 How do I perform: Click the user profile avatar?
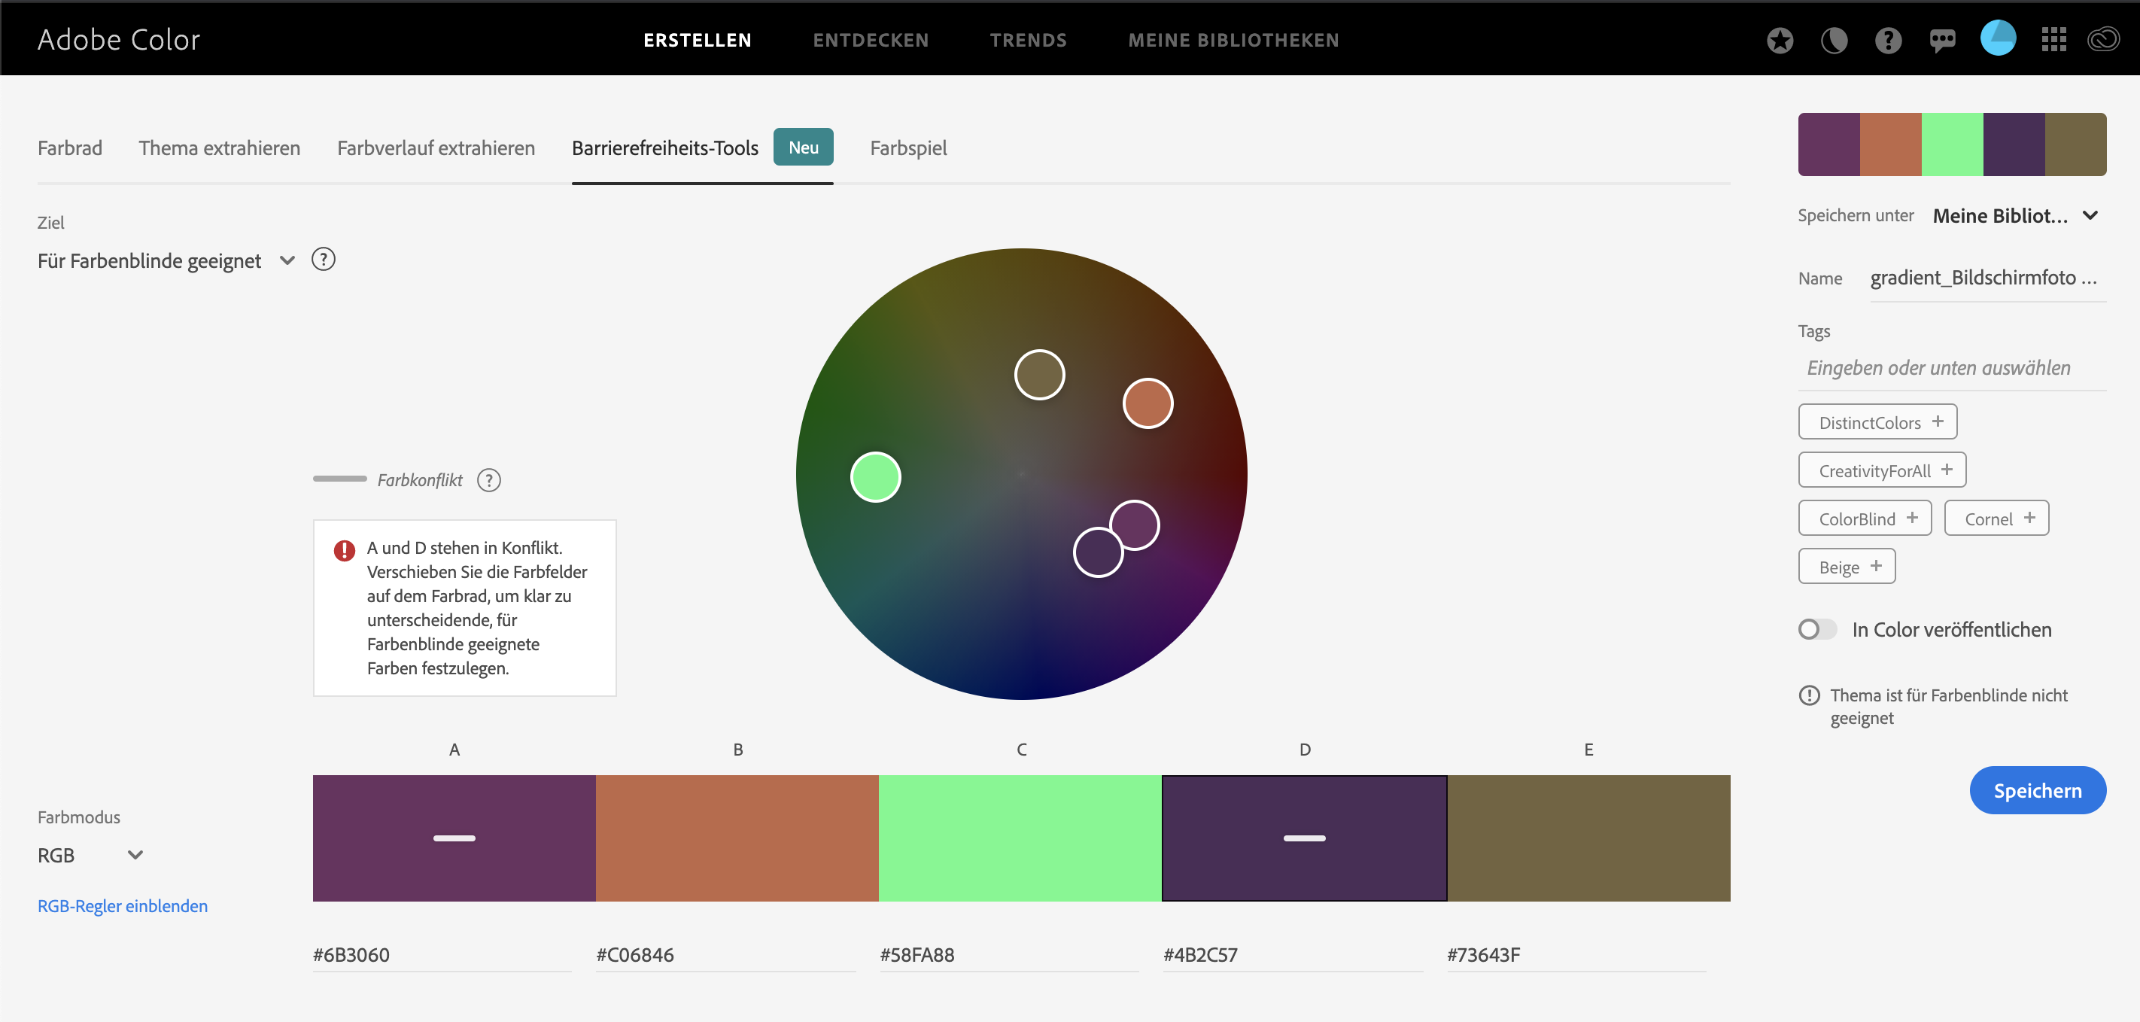[x=1997, y=38]
